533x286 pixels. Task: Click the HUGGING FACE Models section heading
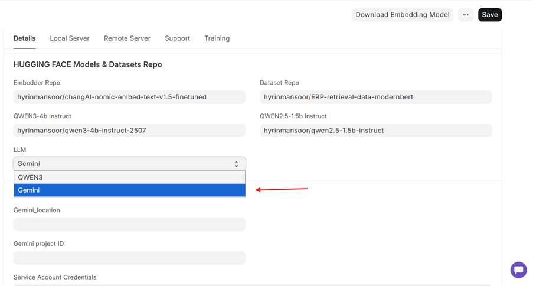point(87,64)
